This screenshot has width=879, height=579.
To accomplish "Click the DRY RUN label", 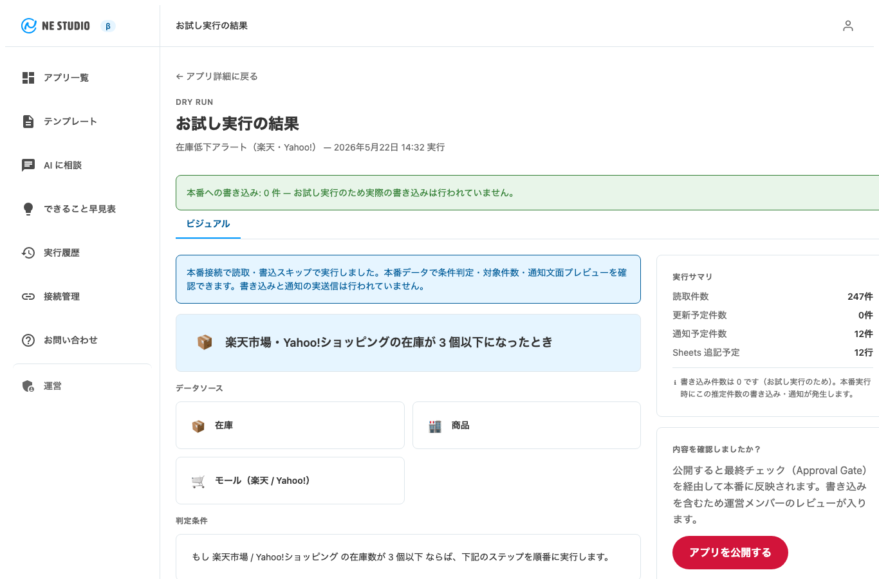I will point(194,102).
